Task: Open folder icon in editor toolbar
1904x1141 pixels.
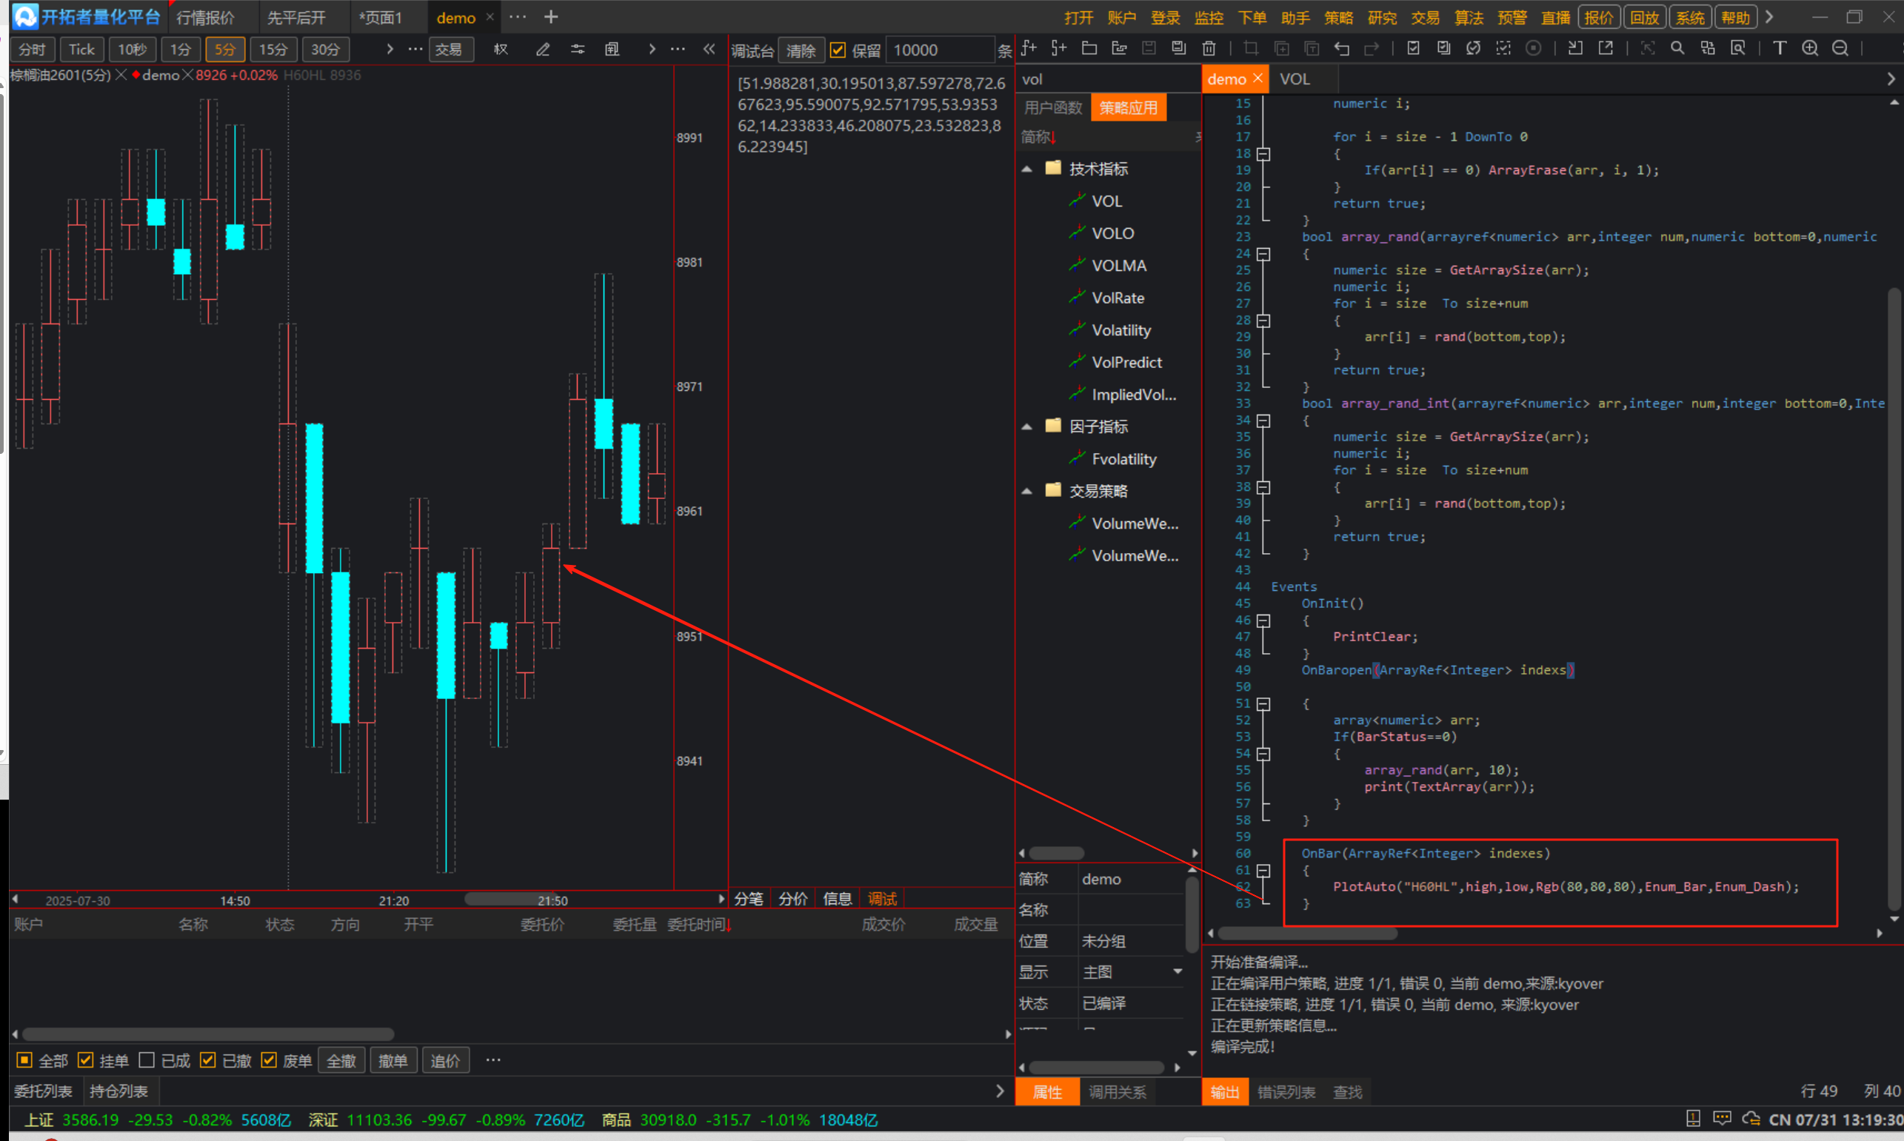Action: coord(1089,48)
